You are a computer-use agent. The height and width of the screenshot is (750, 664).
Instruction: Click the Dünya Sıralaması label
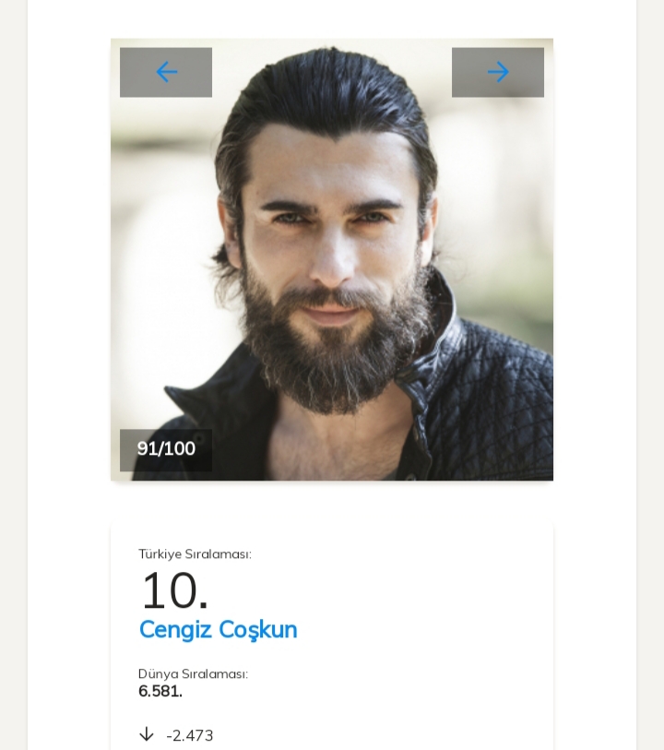pyautogui.click(x=193, y=674)
